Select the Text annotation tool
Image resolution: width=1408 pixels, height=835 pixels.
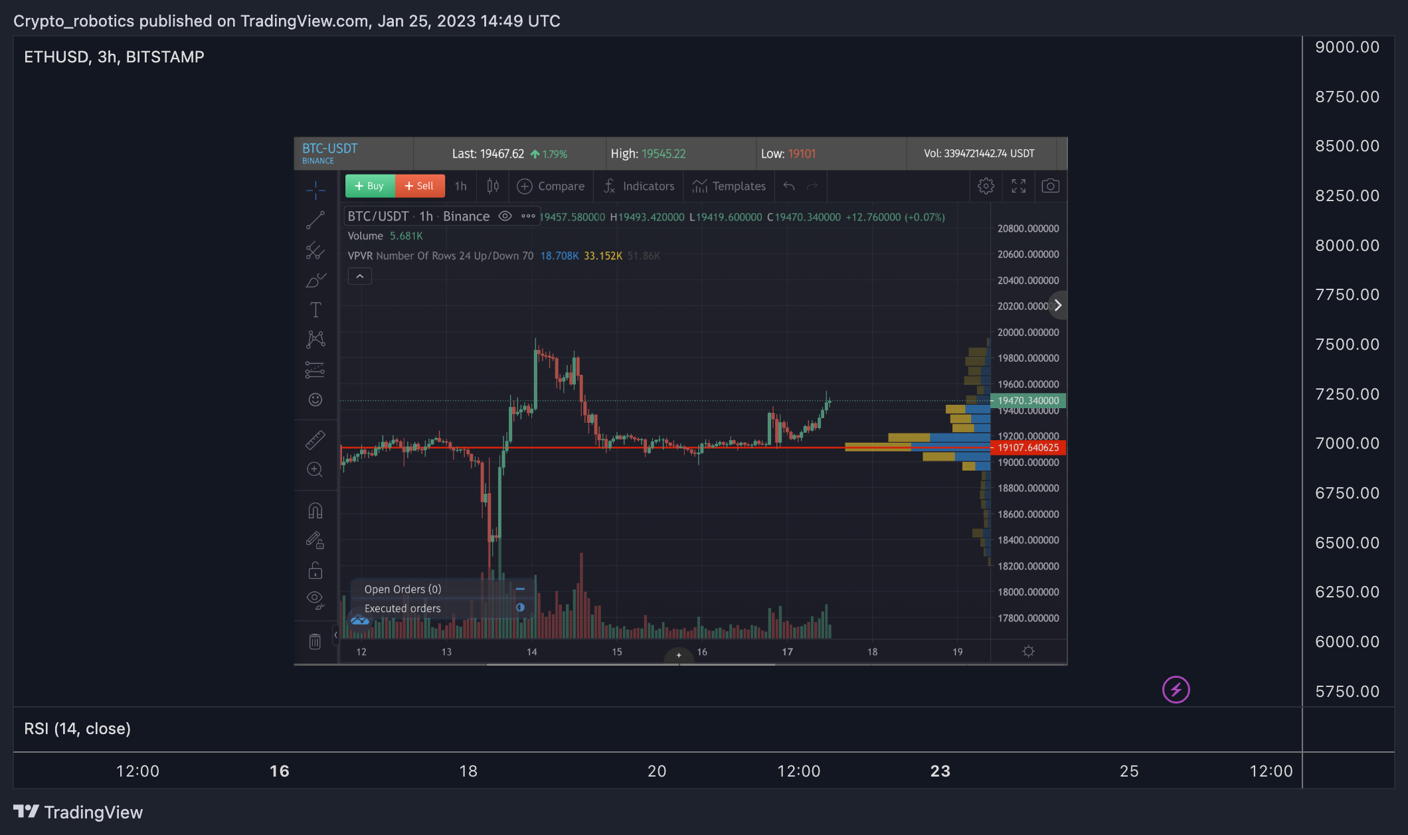click(x=315, y=310)
